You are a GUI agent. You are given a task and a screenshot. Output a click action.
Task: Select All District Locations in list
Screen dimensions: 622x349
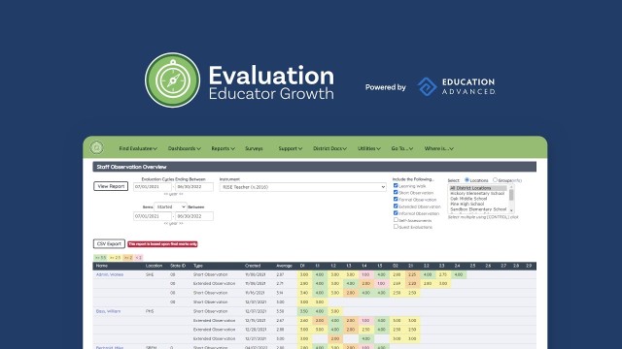click(x=478, y=188)
